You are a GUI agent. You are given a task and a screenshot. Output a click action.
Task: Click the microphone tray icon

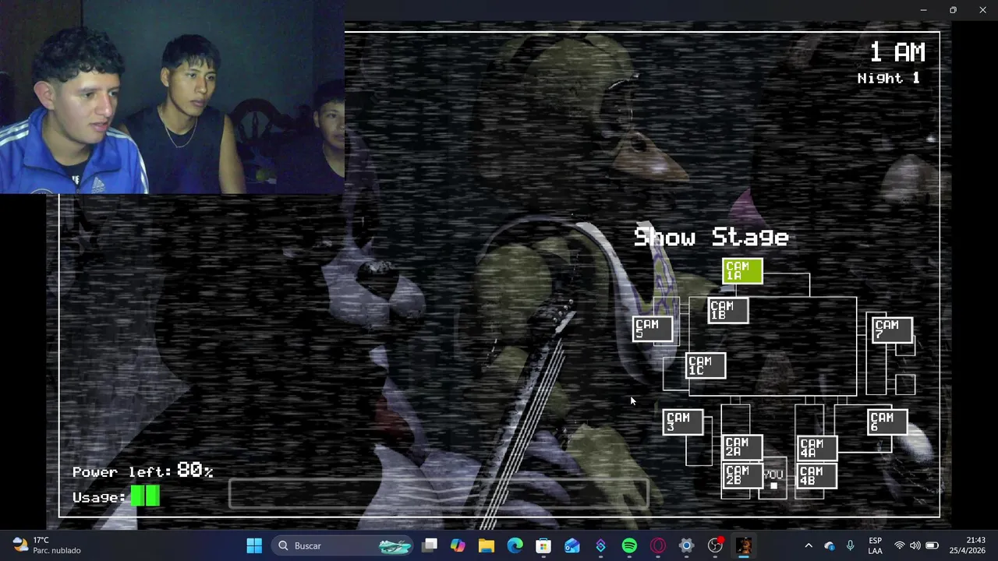pyautogui.click(x=851, y=545)
